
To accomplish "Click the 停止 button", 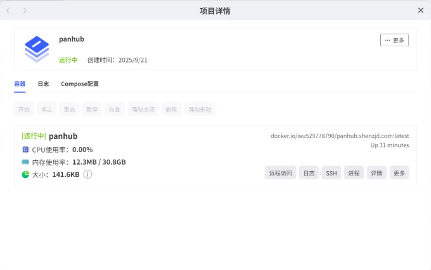I will click(x=46, y=110).
